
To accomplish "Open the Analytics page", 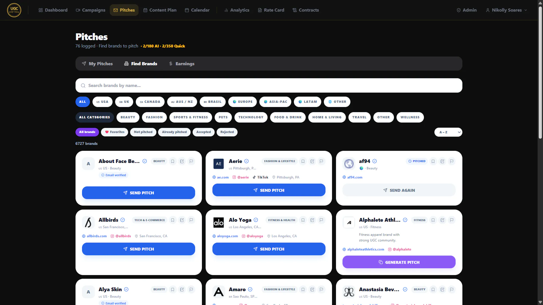I will coord(237,10).
